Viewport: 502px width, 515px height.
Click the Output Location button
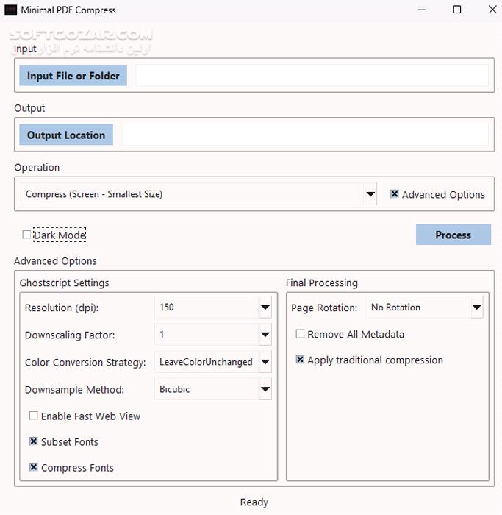(x=66, y=135)
